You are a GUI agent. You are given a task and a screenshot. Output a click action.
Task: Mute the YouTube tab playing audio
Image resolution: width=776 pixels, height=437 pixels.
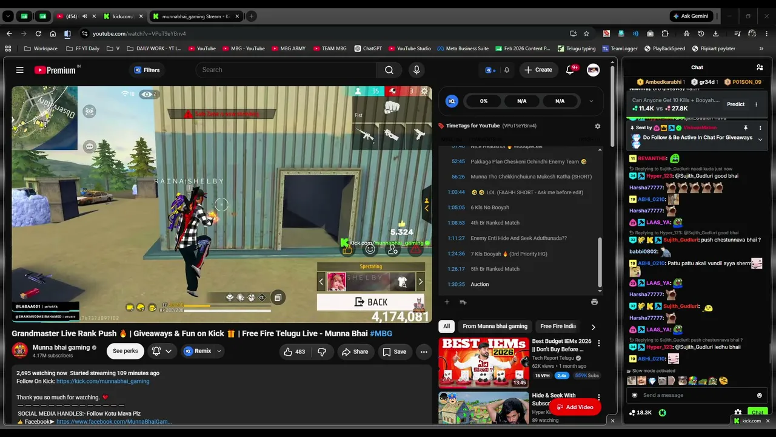(84, 16)
